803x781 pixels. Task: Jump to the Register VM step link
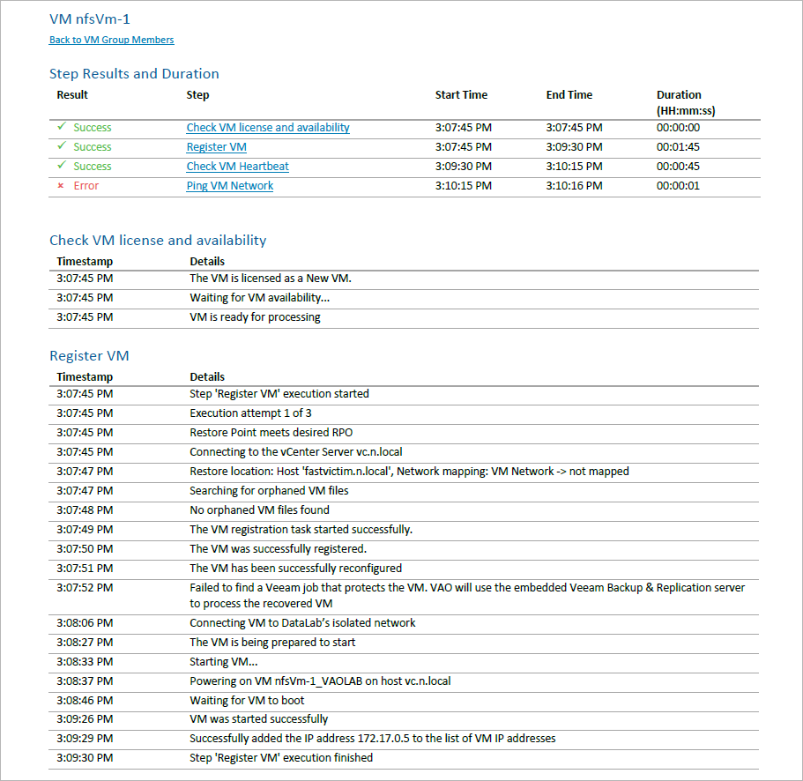pyautogui.click(x=216, y=147)
